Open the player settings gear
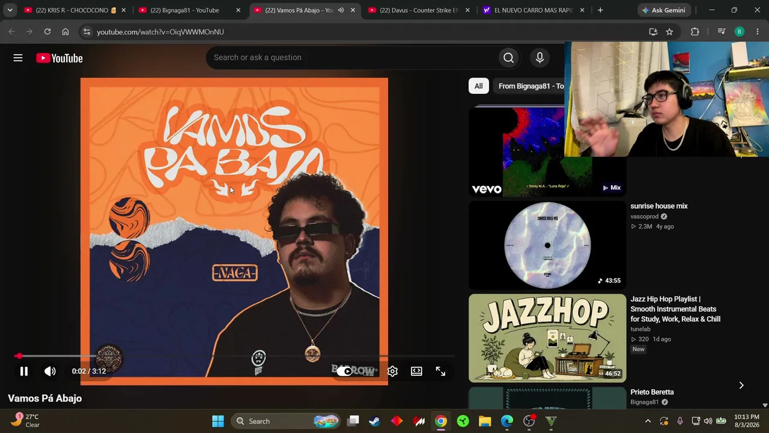Viewport: 769px width, 433px height. click(392, 371)
